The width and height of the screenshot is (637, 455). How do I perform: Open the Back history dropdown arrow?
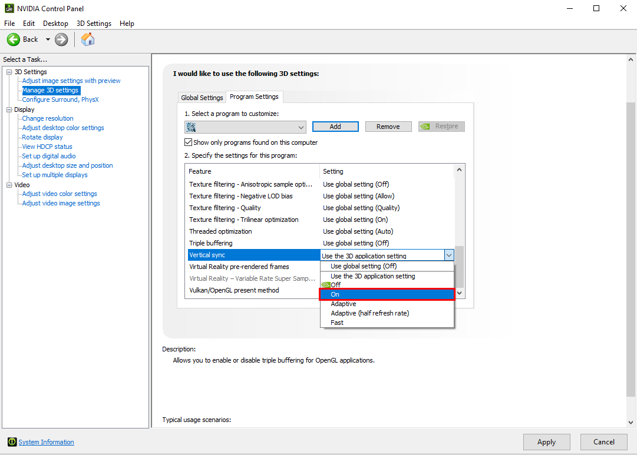pos(48,39)
